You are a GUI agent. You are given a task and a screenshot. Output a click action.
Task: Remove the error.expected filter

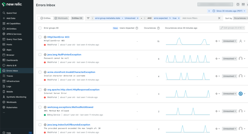[179, 18]
